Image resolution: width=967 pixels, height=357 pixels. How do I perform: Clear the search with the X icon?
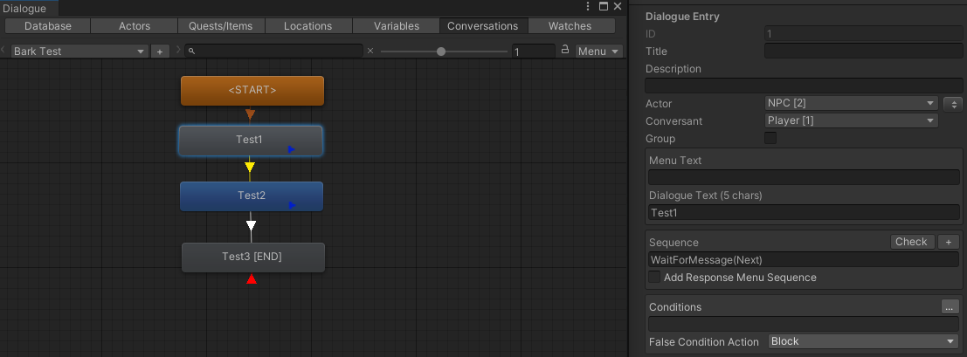coord(370,51)
